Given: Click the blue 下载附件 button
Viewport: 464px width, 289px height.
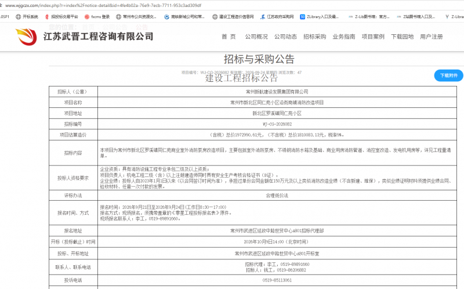Looking at the screenshot, I should pos(448,75).
